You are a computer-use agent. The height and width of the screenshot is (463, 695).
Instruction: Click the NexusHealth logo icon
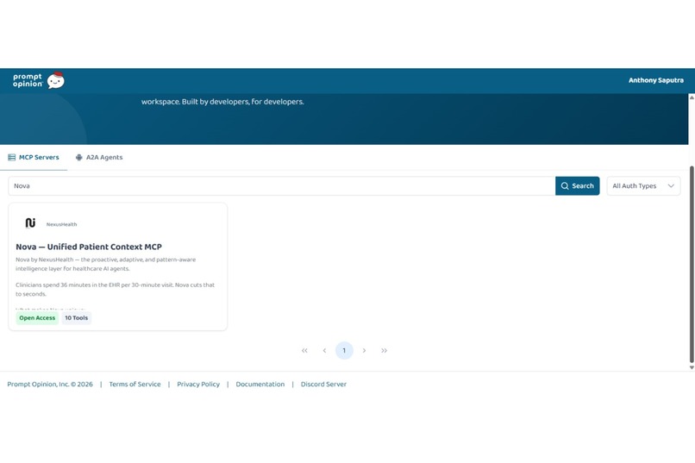pyautogui.click(x=30, y=222)
